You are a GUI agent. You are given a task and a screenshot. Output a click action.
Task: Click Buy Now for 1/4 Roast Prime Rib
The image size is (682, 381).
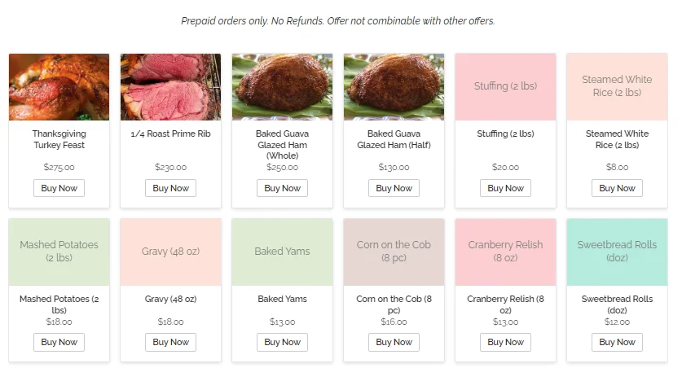170,188
